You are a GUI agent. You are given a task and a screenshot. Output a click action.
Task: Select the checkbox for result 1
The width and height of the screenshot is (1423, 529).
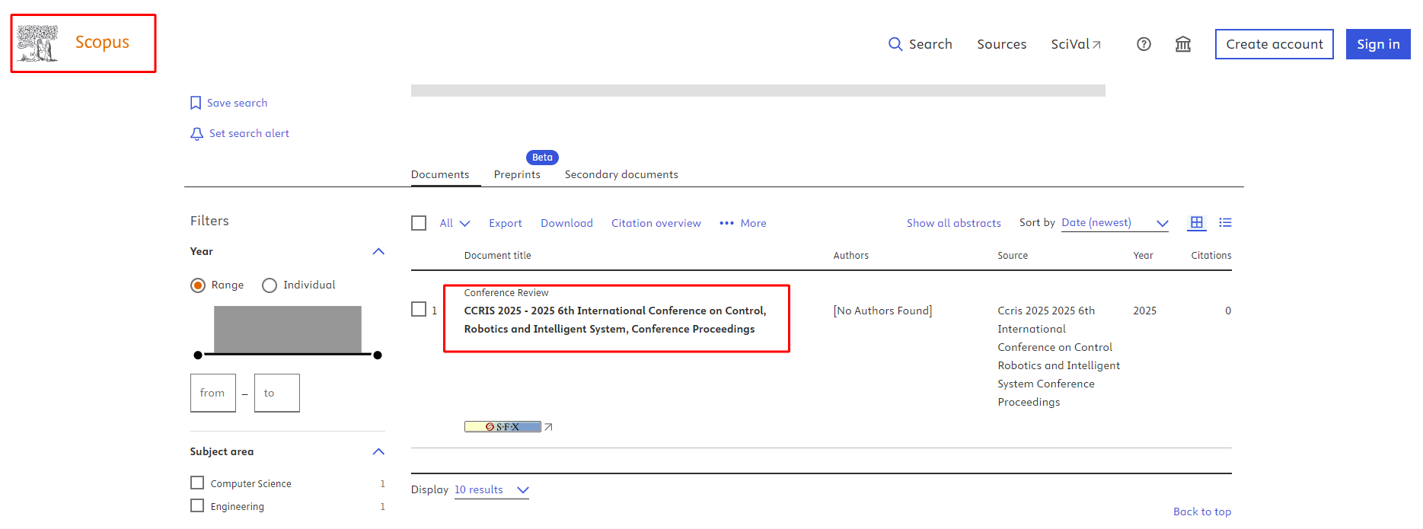419,309
